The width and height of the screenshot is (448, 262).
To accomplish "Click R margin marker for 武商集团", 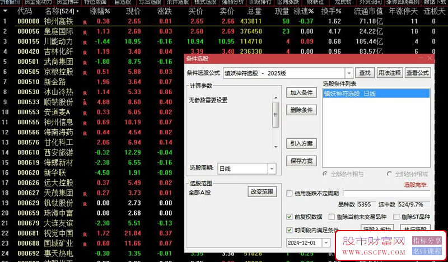I will tap(85, 63).
